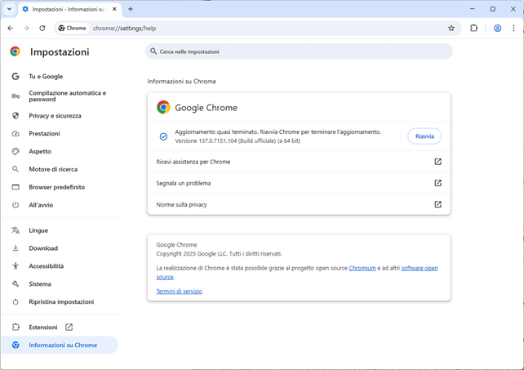Open Ripristina impostazioni section
524x370 pixels.
click(61, 301)
